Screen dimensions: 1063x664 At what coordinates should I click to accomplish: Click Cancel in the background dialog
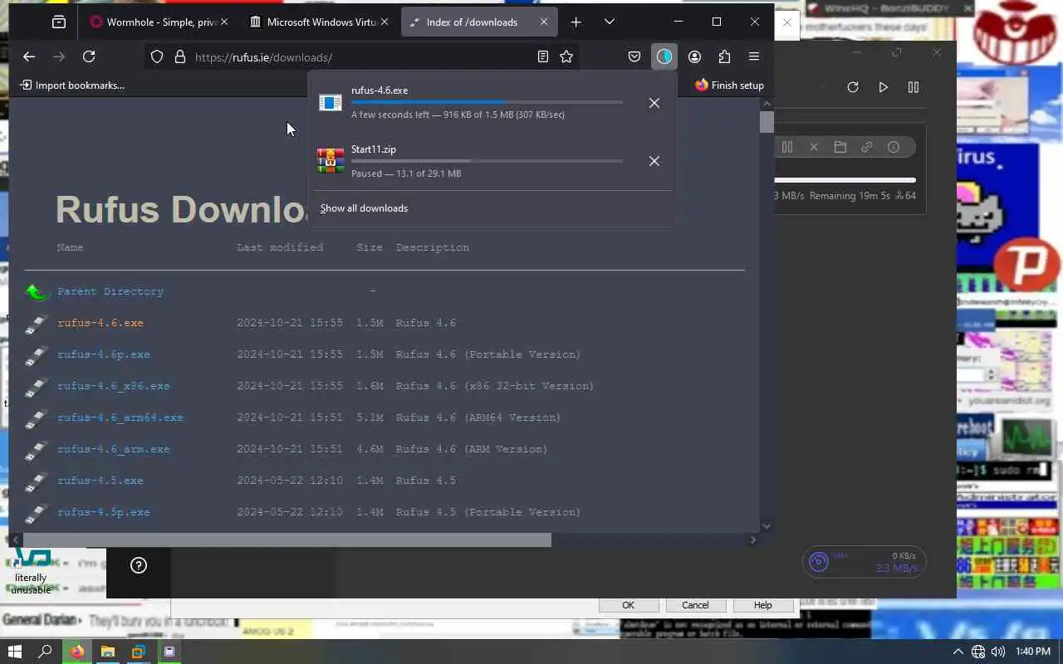pos(695,605)
